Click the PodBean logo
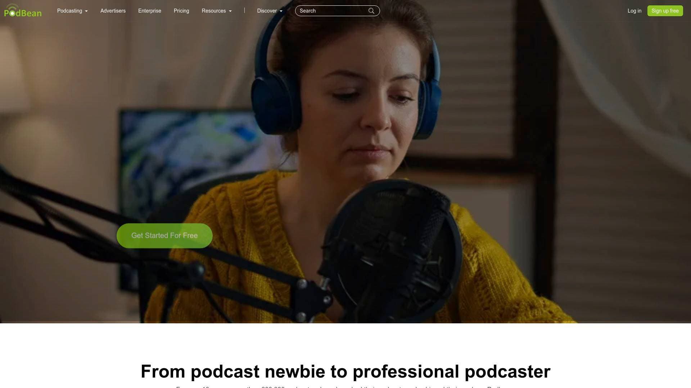The image size is (691, 388). point(23,11)
